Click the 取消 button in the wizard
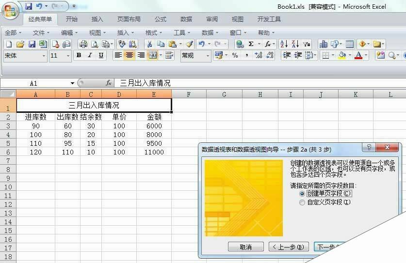Image resolution: width=406 pixels, height=263 pixels. (x=246, y=247)
